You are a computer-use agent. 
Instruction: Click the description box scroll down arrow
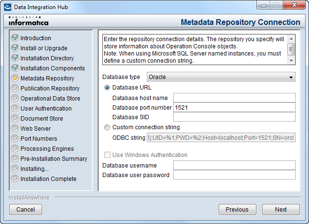(x=291, y=61)
